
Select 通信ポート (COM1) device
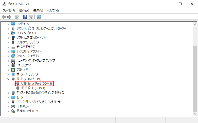click(33, 88)
